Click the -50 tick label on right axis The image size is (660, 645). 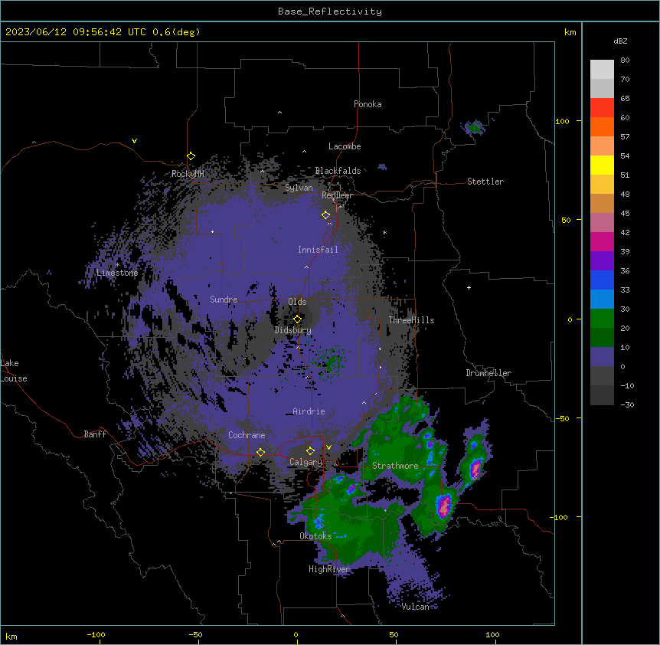562,418
